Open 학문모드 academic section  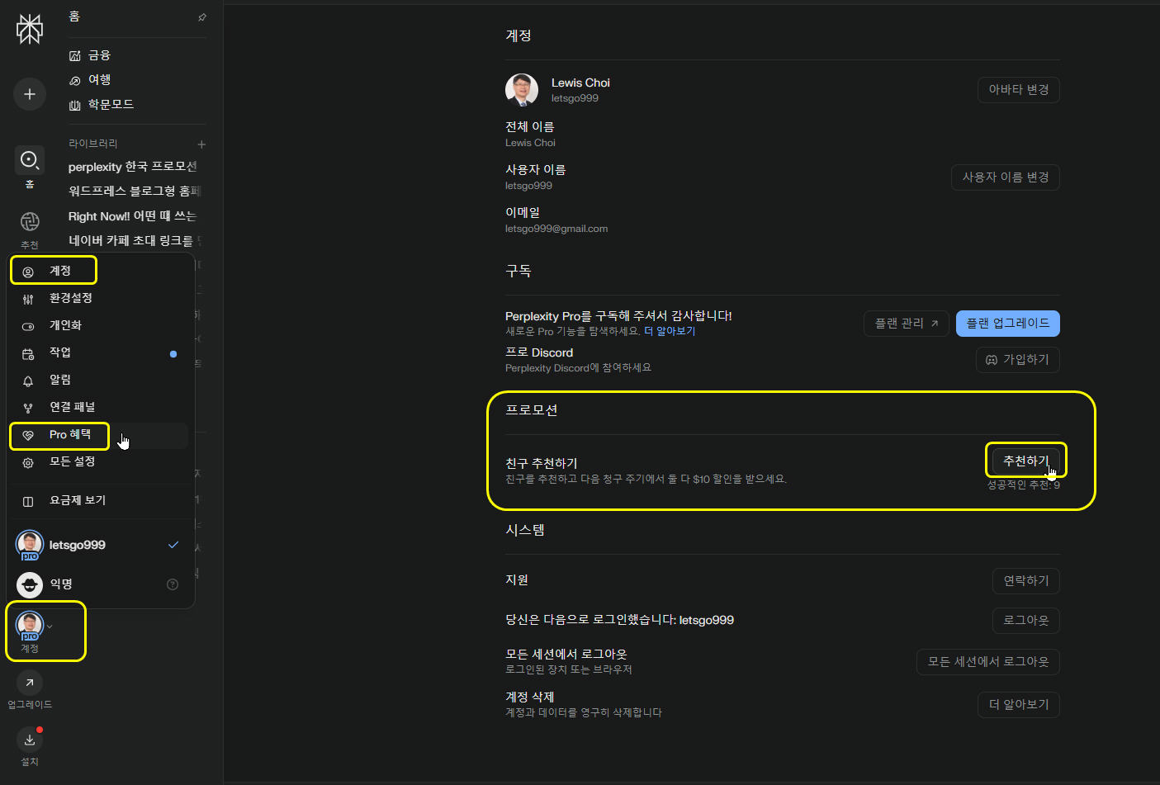[x=102, y=105]
